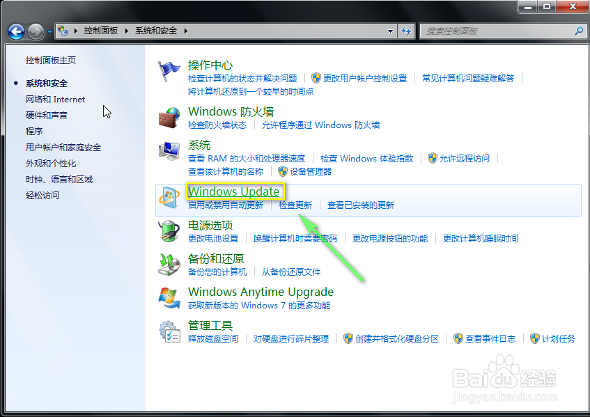
Task: Open 管理工具 heading link
Action: tap(210, 326)
